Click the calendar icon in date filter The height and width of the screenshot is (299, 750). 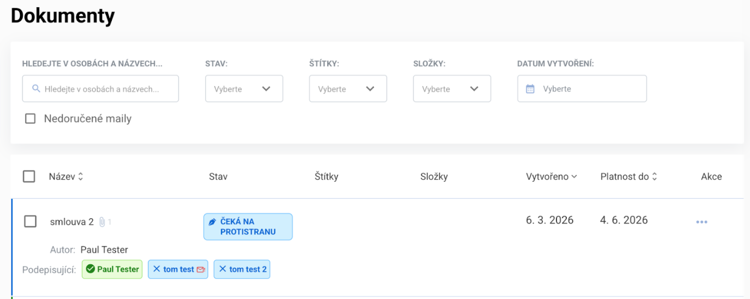[530, 89]
